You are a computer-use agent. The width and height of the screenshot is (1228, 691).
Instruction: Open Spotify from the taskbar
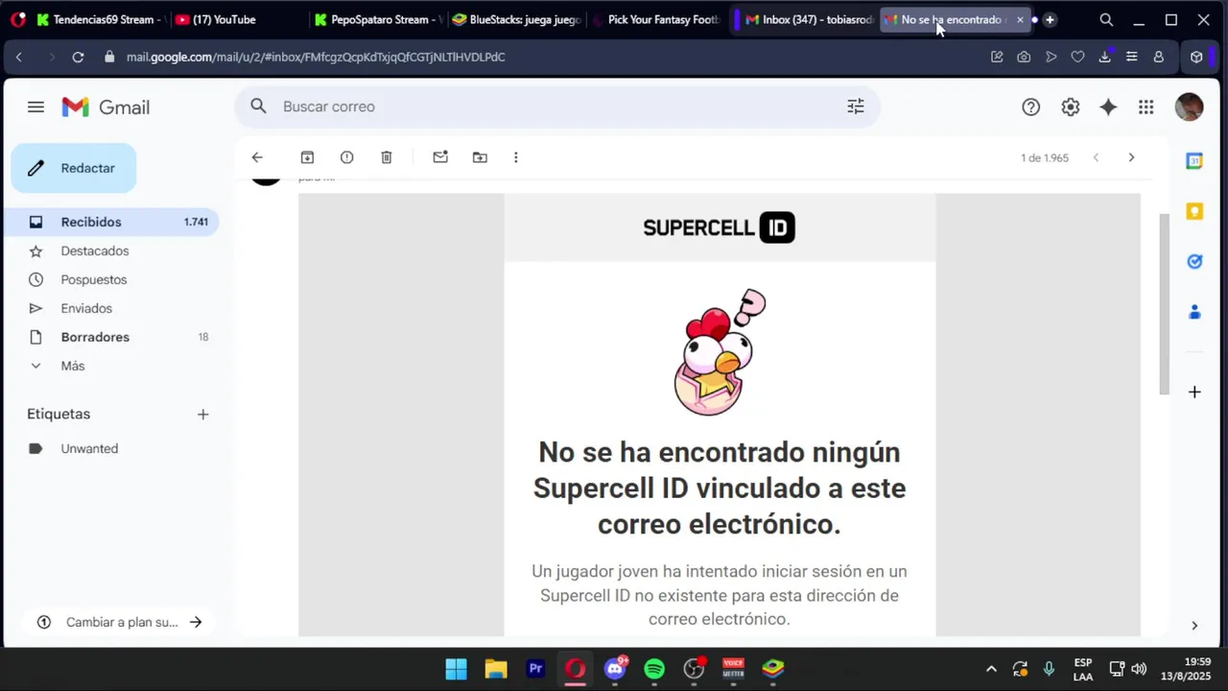click(x=654, y=669)
